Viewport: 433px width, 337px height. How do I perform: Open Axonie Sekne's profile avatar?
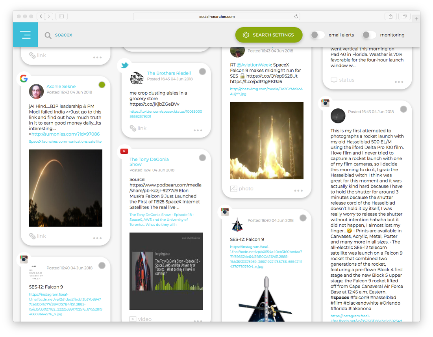tap(37, 91)
